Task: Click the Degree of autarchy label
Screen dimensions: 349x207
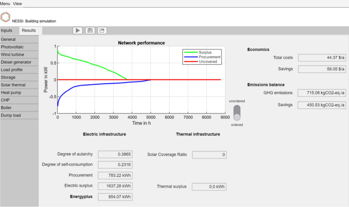Action: pyautogui.click(x=75, y=154)
